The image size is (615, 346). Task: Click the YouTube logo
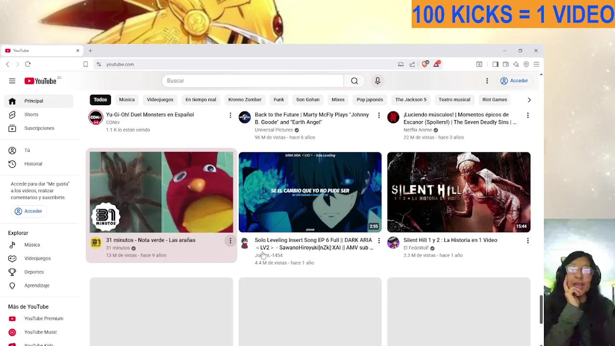click(x=41, y=81)
